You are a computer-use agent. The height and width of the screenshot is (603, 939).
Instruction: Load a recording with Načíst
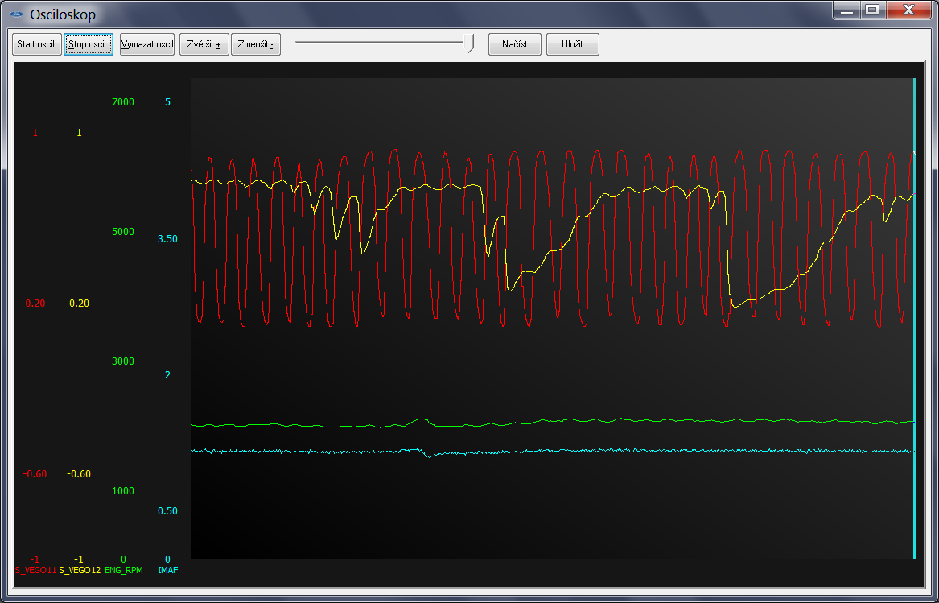pos(515,44)
